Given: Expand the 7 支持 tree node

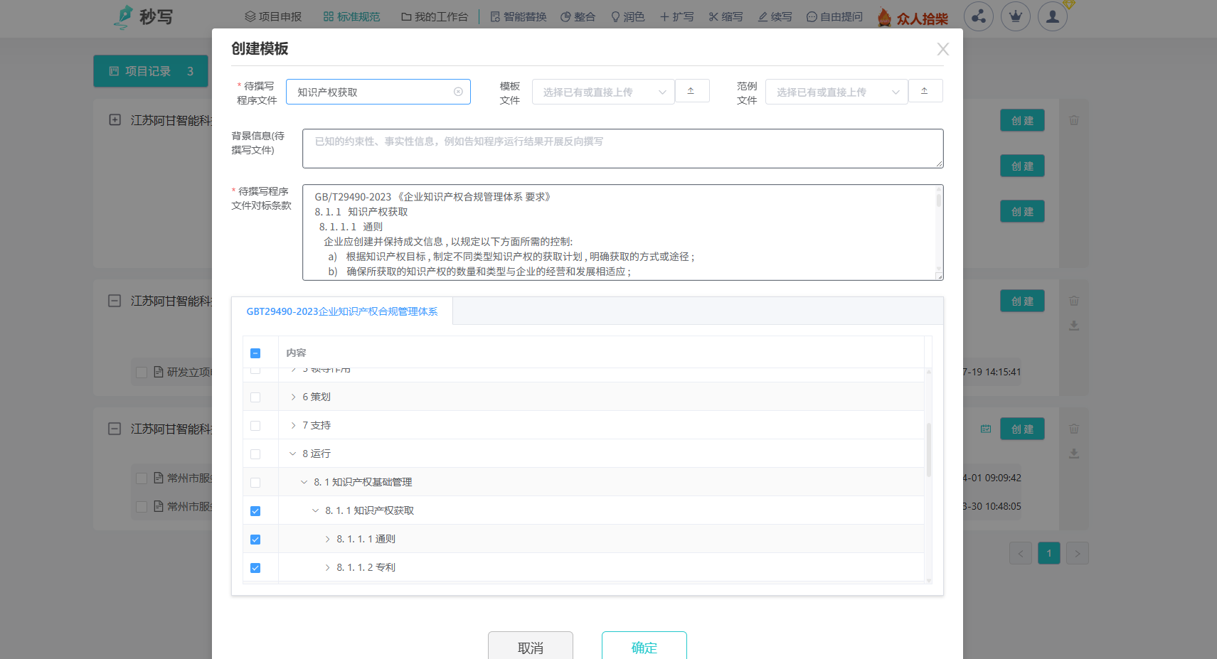Looking at the screenshot, I should pyautogui.click(x=293, y=424).
